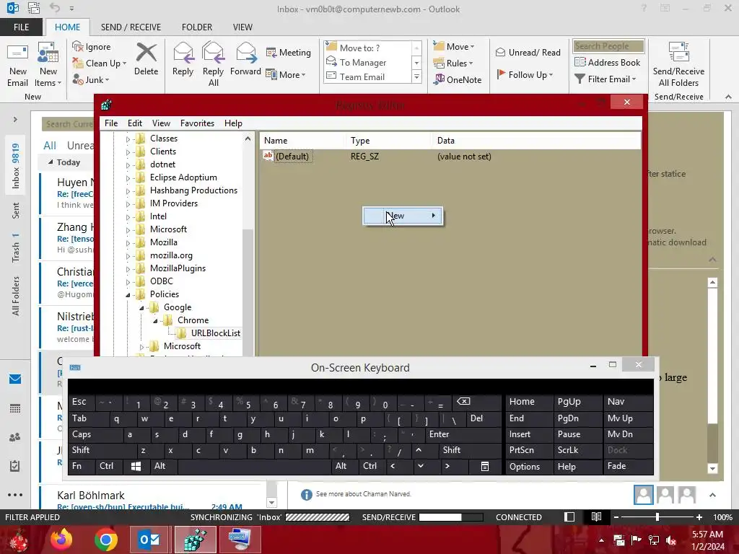739x554 pixels.
Task: Open Mail view in Outlook navigation bar
Action: click(15, 379)
